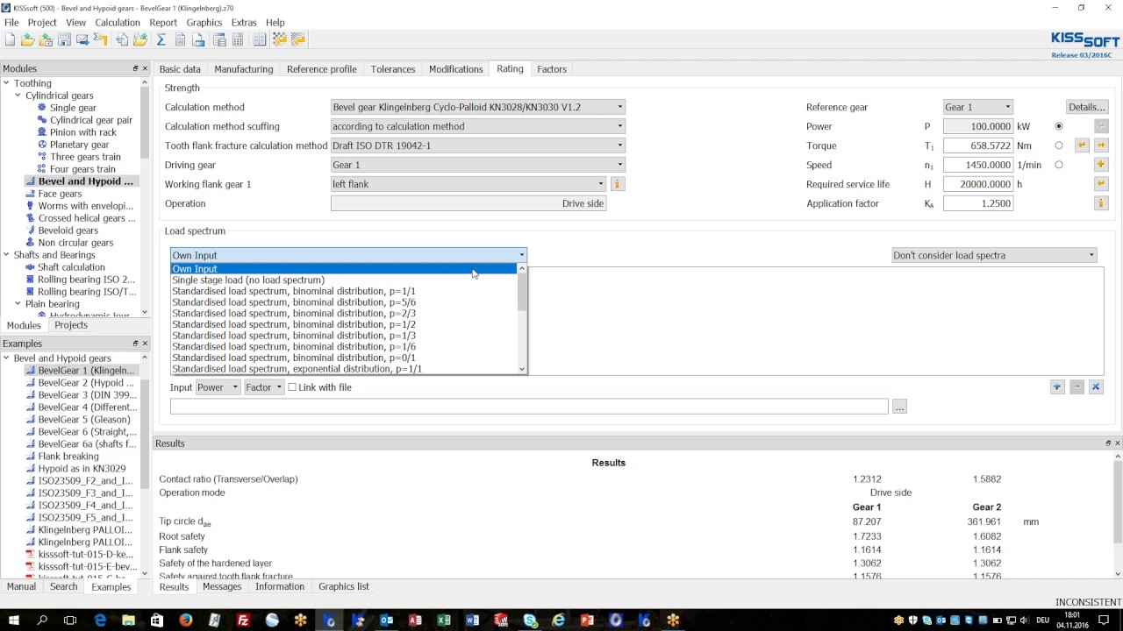Click the remove row icon for load spectrum

point(1077,387)
